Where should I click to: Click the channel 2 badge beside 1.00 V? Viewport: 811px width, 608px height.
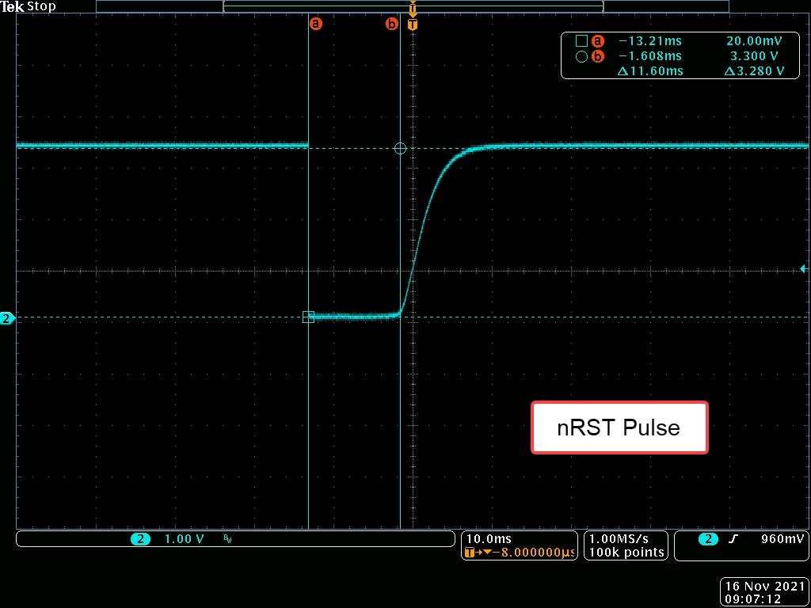point(140,539)
